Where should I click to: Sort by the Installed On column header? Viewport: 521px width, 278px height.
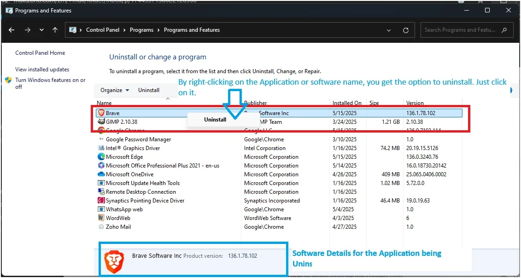click(347, 103)
